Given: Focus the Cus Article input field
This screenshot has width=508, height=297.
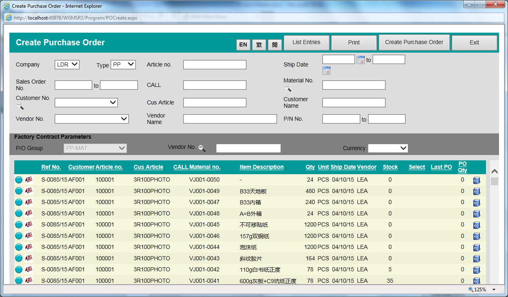Looking at the screenshot, I should (215, 102).
